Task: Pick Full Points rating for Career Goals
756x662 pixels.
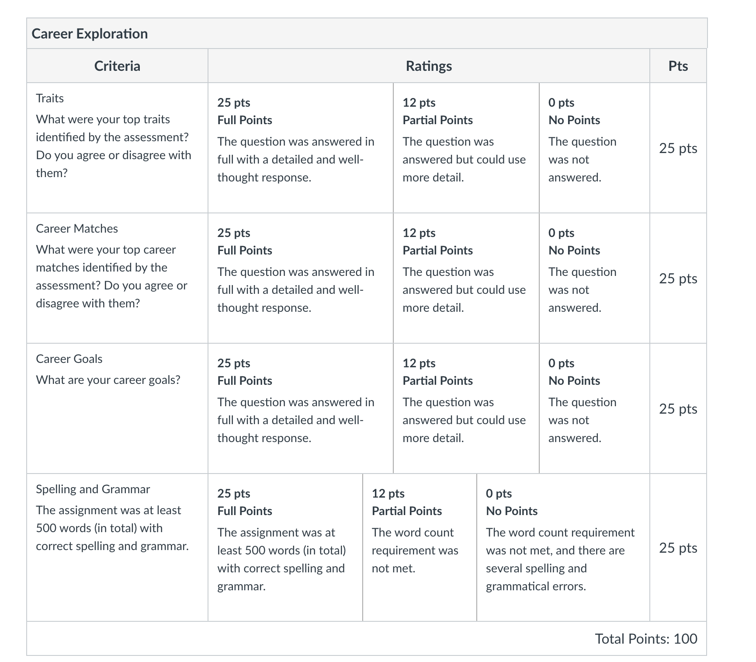Action: pos(301,408)
